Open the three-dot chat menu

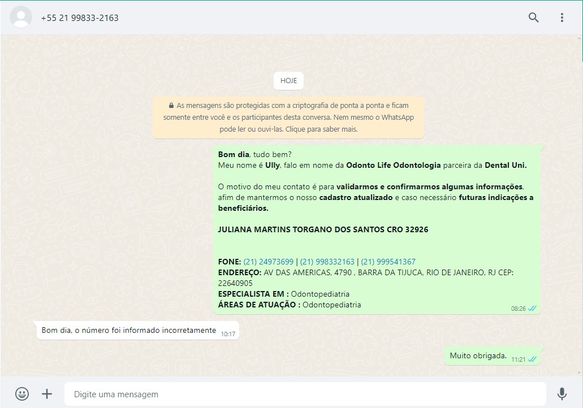coord(562,18)
